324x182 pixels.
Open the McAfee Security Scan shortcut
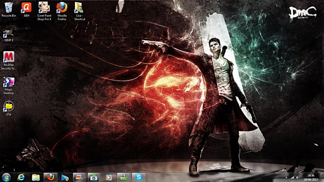(9, 61)
